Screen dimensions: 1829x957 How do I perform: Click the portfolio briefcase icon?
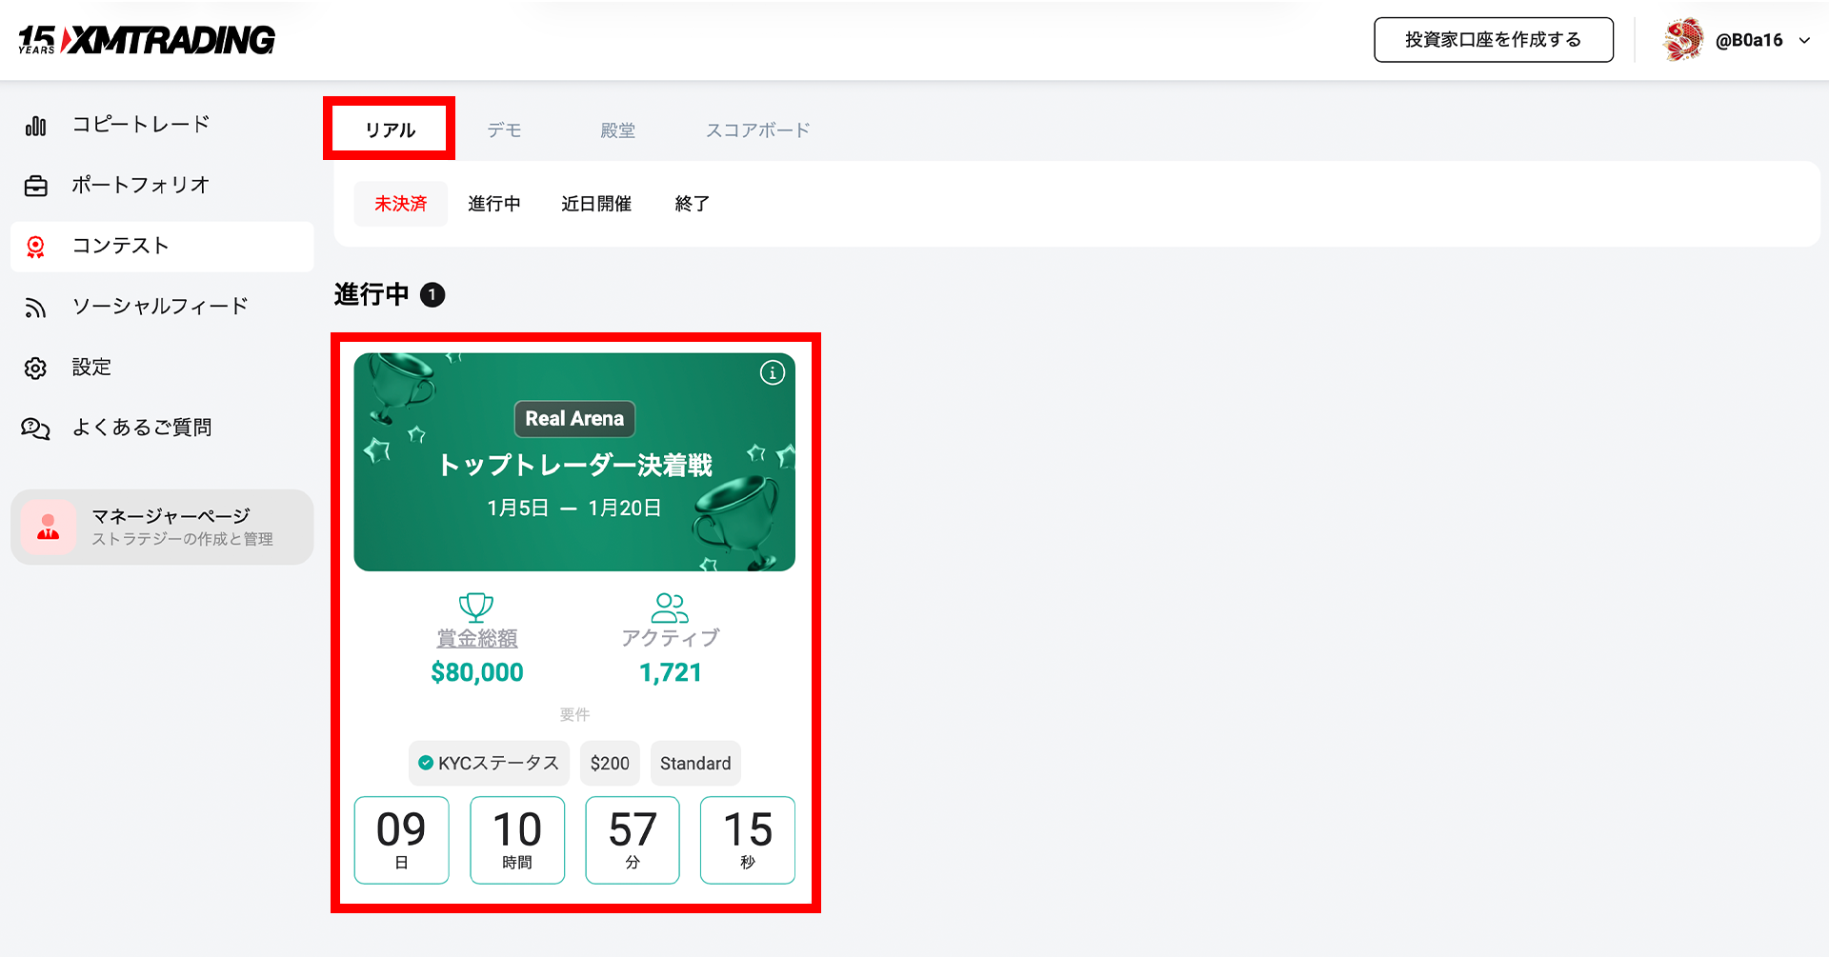(x=35, y=186)
